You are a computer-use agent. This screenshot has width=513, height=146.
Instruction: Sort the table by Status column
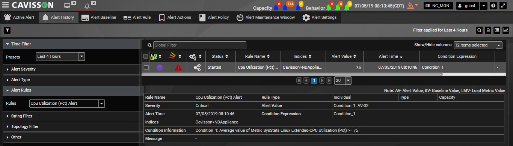220,57
